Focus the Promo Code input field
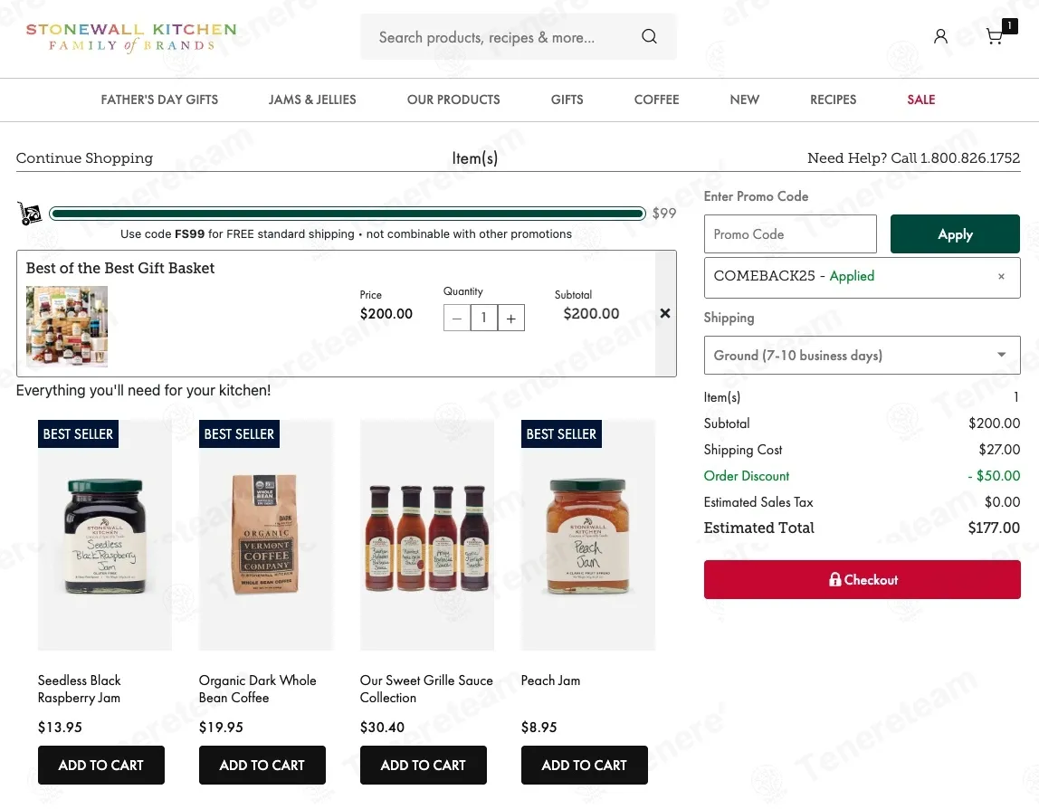The image size is (1039, 809). pos(790,233)
